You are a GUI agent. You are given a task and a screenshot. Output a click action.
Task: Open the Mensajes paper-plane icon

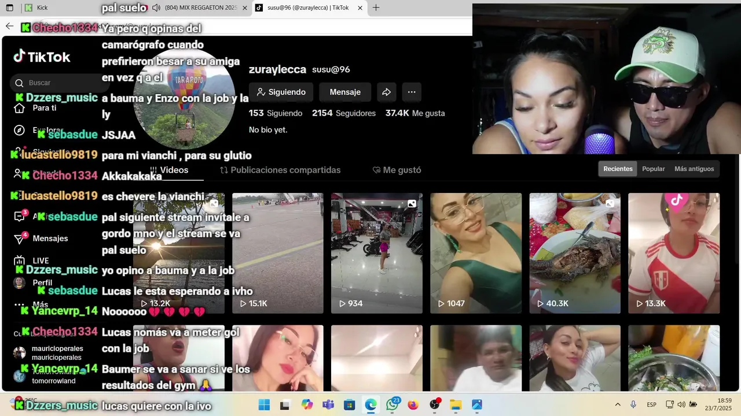(19, 238)
